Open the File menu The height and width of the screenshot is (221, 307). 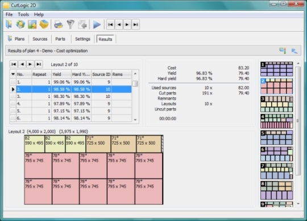[9, 14]
